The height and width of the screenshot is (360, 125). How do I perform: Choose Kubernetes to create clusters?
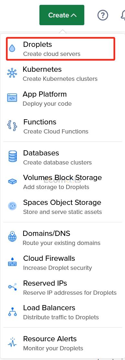[62, 74]
